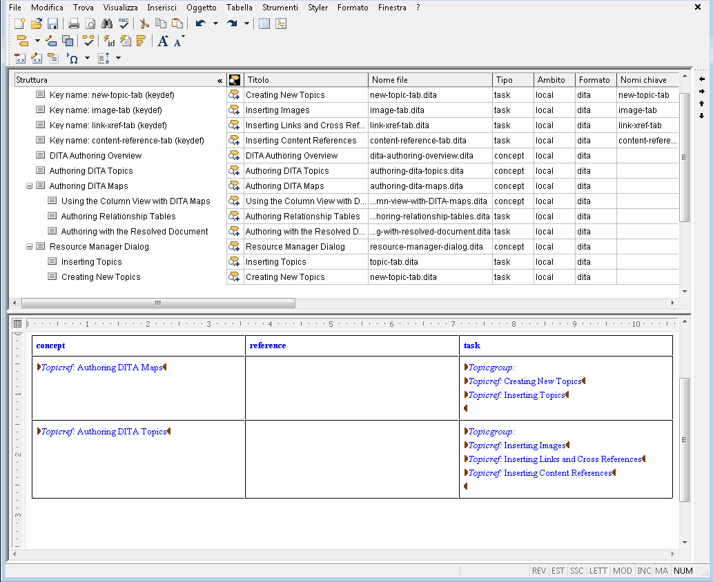713x582 pixels.
Task: Click the tagged text block icon
Action: pos(53,58)
